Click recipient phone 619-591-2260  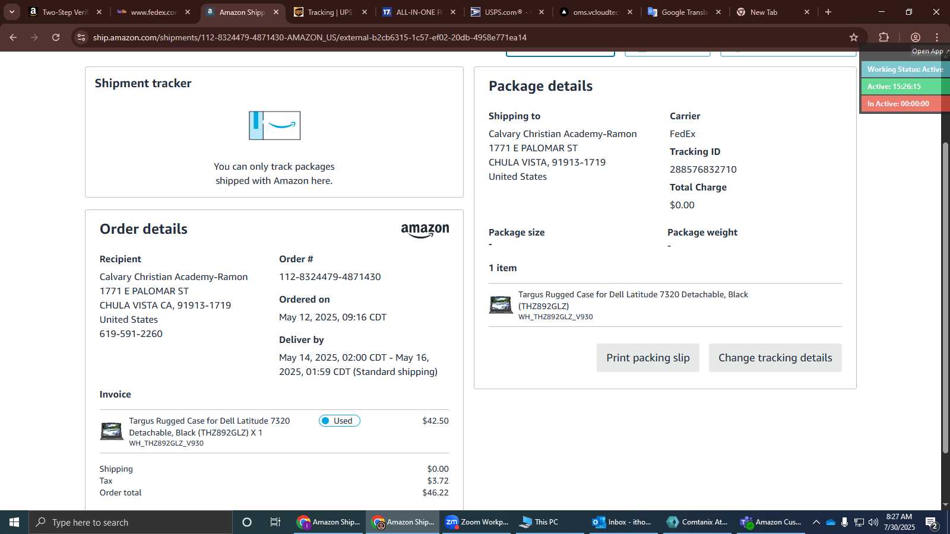pyautogui.click(x=131, y=334)
